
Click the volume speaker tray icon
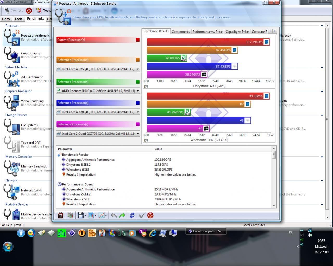click(310, 235)
